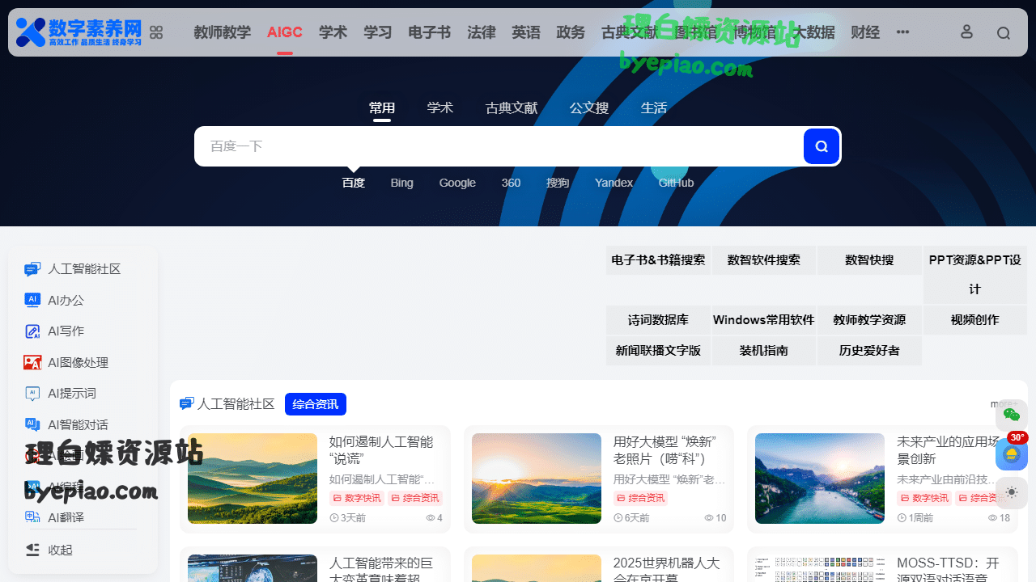Open thumbnail of 未来产业的应用场景创新 article
This screenshot has width=1036, height=582.
(820, 479)
